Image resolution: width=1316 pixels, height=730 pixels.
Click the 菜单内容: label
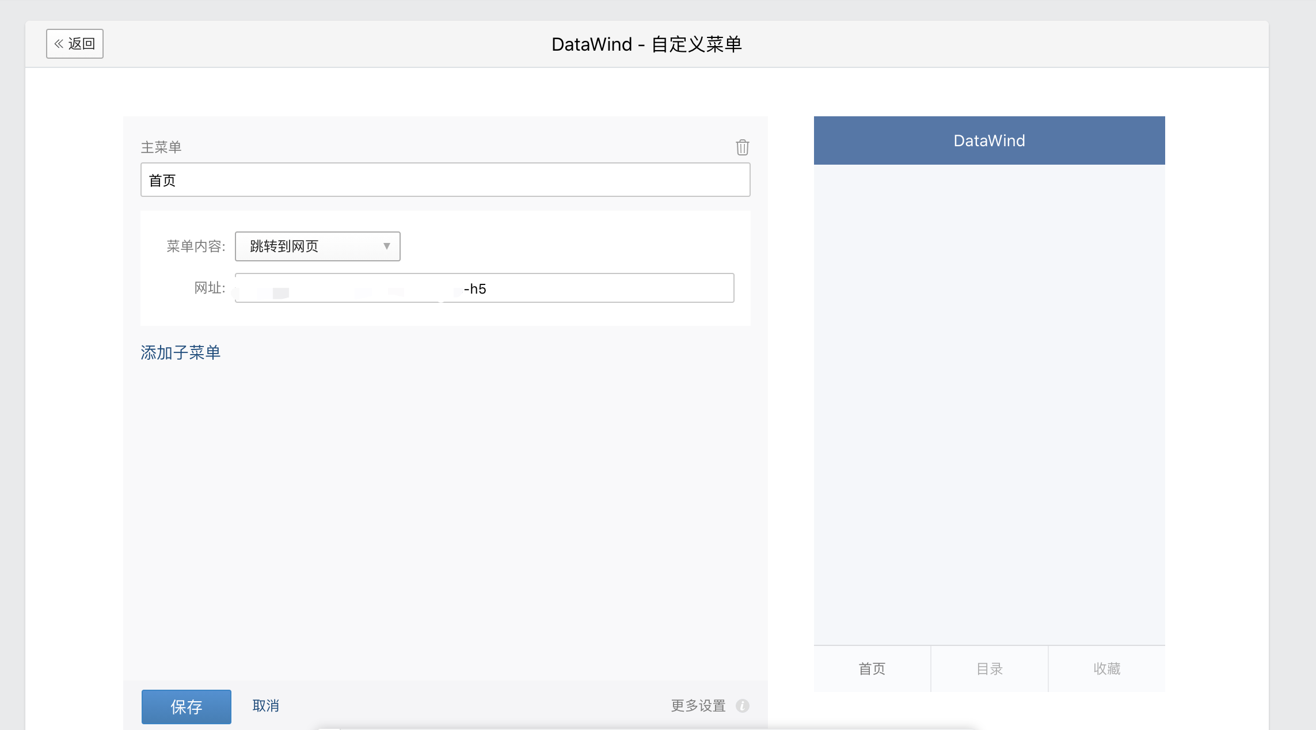coord(196,246)
